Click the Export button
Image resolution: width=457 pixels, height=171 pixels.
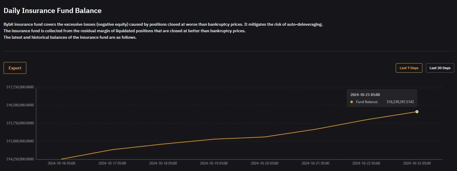tap(15, 68)
